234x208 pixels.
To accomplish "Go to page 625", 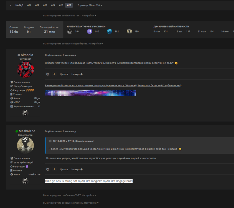I will coord(61,5).
